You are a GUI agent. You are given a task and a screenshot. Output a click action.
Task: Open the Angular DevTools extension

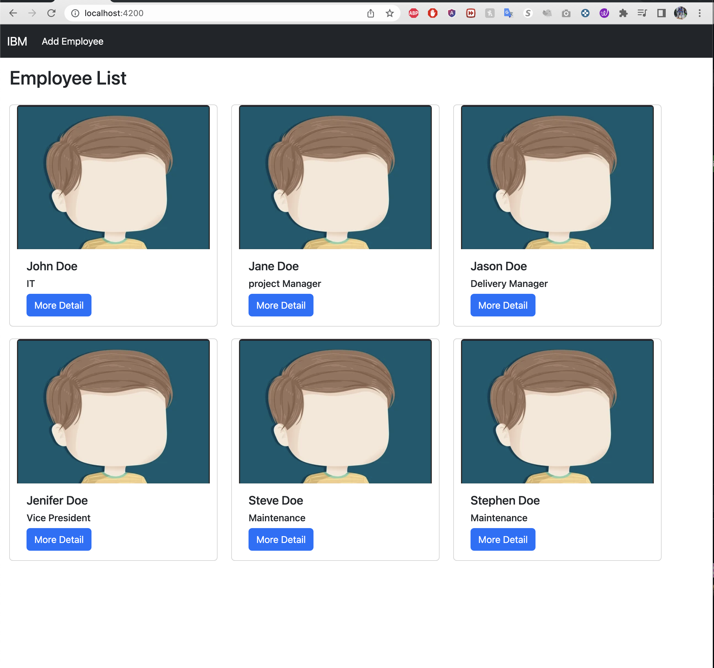tap(451, 13)
